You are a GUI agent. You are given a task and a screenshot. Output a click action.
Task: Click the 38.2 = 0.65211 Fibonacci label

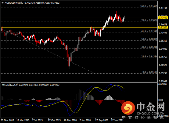click(149, 47)
